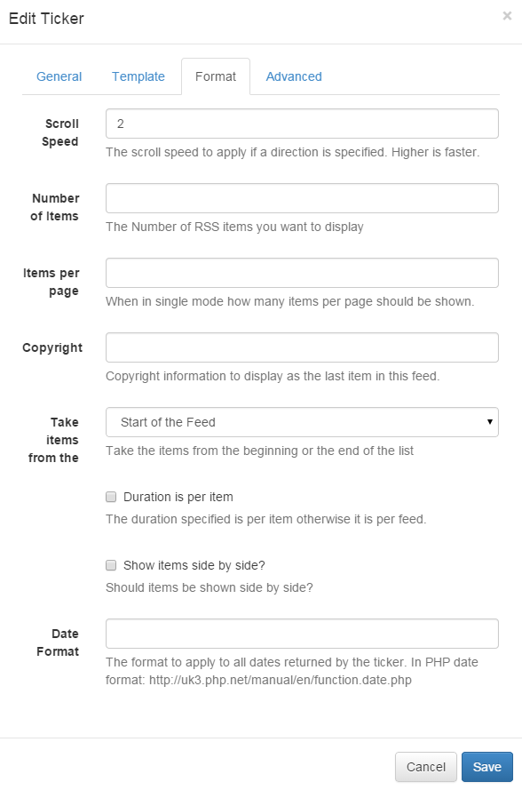The width and height of the screenshot is (522, 790).
Task: Select the Copyright text field
Action: 302,347
